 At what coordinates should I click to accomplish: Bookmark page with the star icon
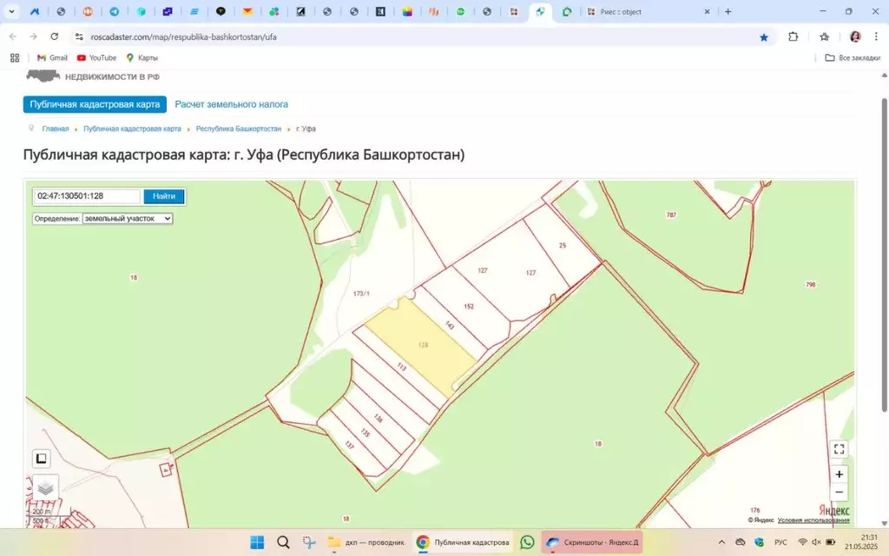(x=764, y=37)
